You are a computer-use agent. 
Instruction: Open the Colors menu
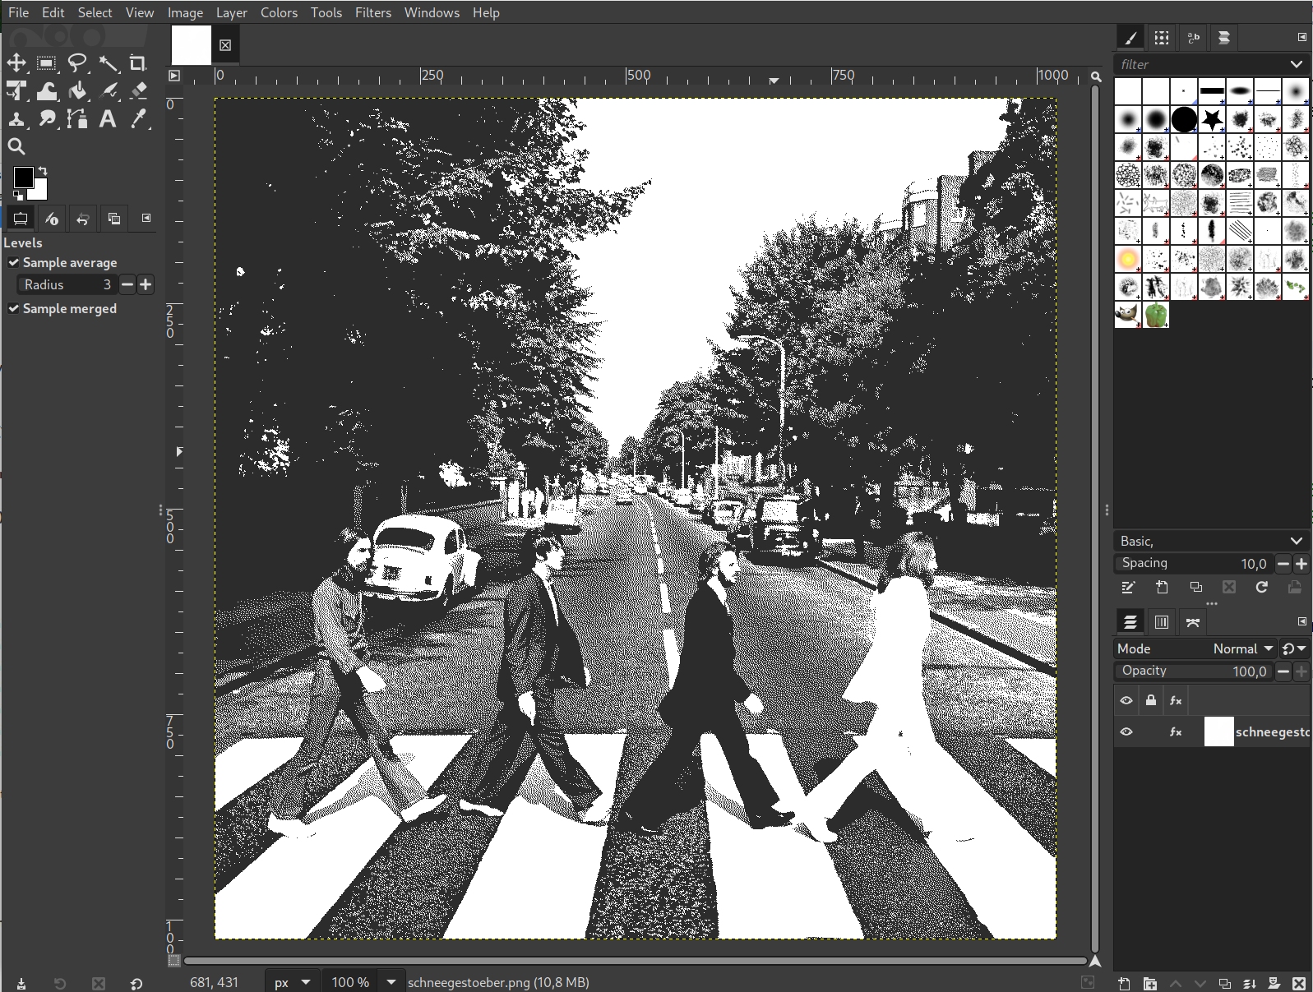pyautogui.click(x=279, y=12)
